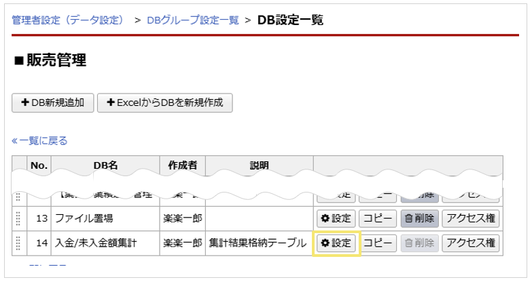Click the 作成者 column header
Viewport: 532px width, 284px height.
pos(182,165)
